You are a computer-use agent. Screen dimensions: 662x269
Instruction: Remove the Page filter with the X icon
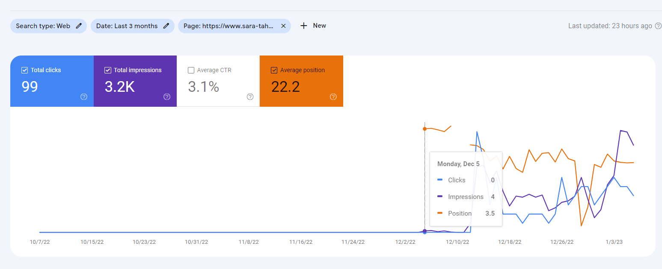[x=283, y=26]
